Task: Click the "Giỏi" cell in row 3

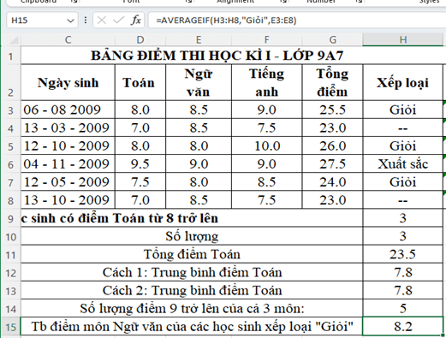Action: click(402, 110)
